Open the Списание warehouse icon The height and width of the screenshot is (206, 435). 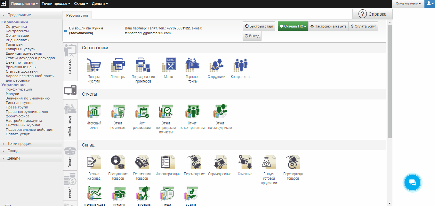(245, 162)
